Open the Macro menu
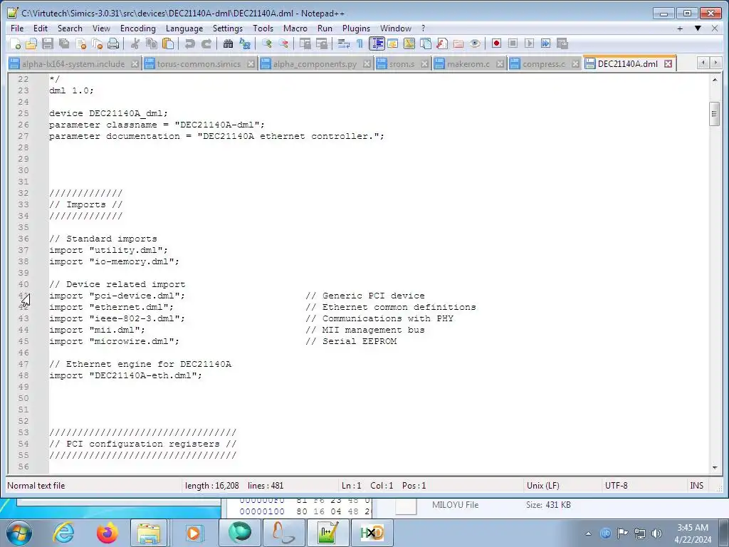 tap(295, 28)
